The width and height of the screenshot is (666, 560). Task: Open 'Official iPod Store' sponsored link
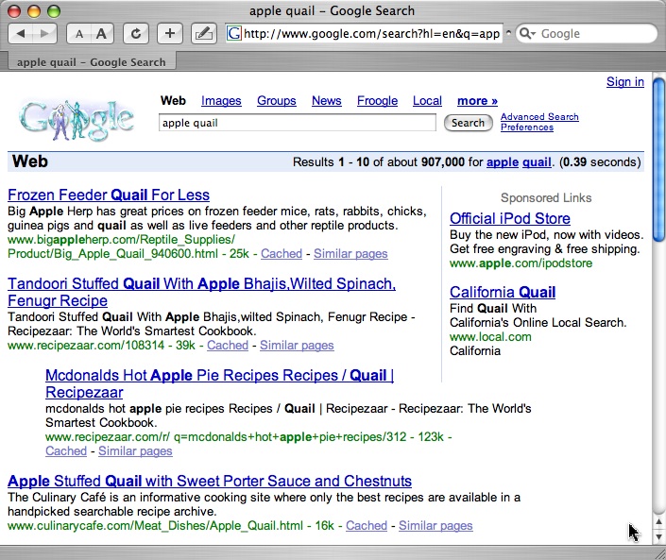(x=510, y=218)
